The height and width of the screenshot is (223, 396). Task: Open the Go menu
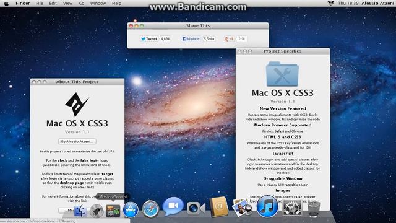(x=82, y=3)
